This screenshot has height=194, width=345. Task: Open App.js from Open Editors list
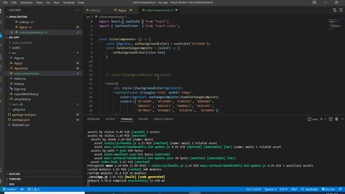23,27
